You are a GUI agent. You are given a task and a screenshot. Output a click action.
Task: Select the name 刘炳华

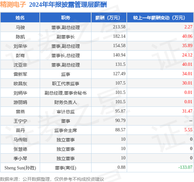20,93
